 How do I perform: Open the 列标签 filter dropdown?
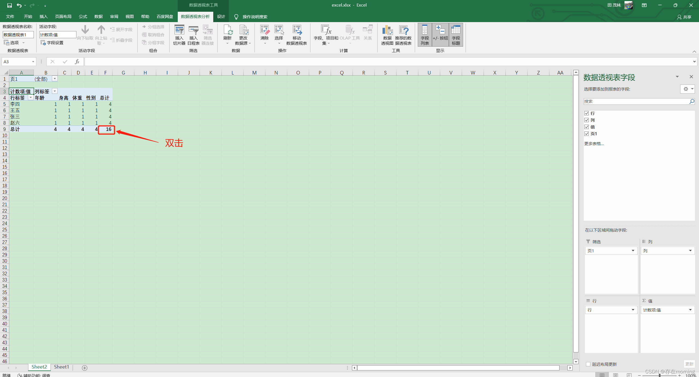pos(55,91)
